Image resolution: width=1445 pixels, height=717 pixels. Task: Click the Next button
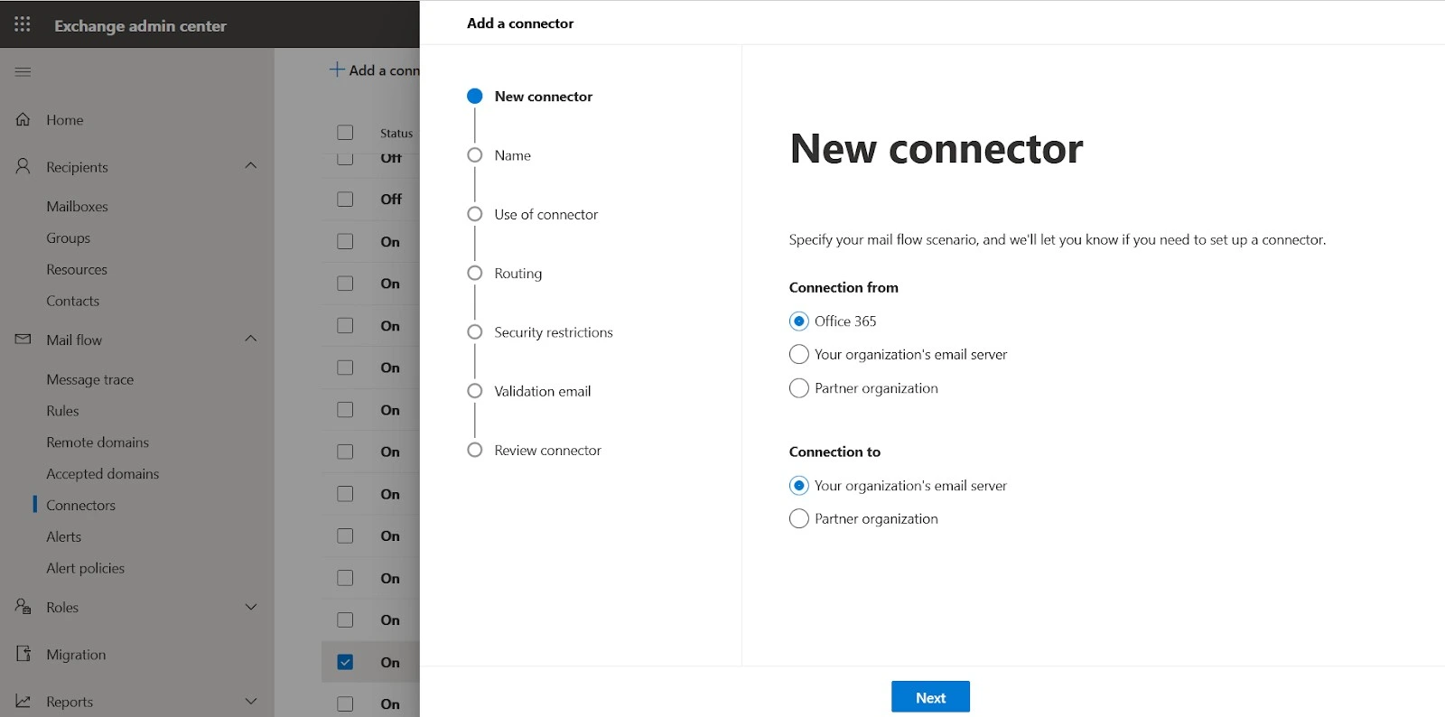pos(930,697)
